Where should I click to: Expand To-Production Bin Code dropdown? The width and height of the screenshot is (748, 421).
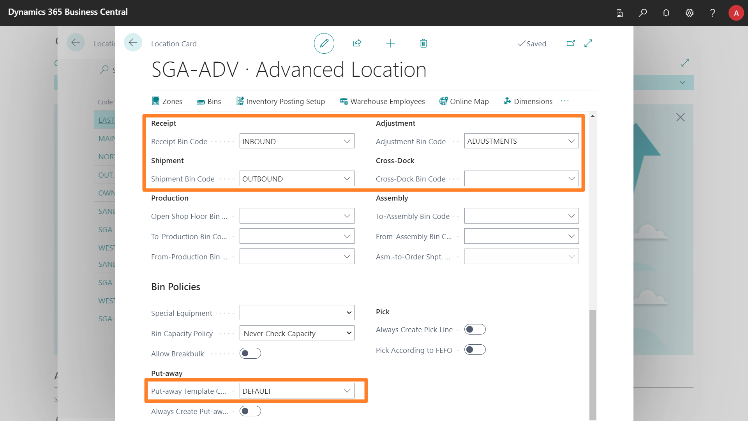pos(347,236)
